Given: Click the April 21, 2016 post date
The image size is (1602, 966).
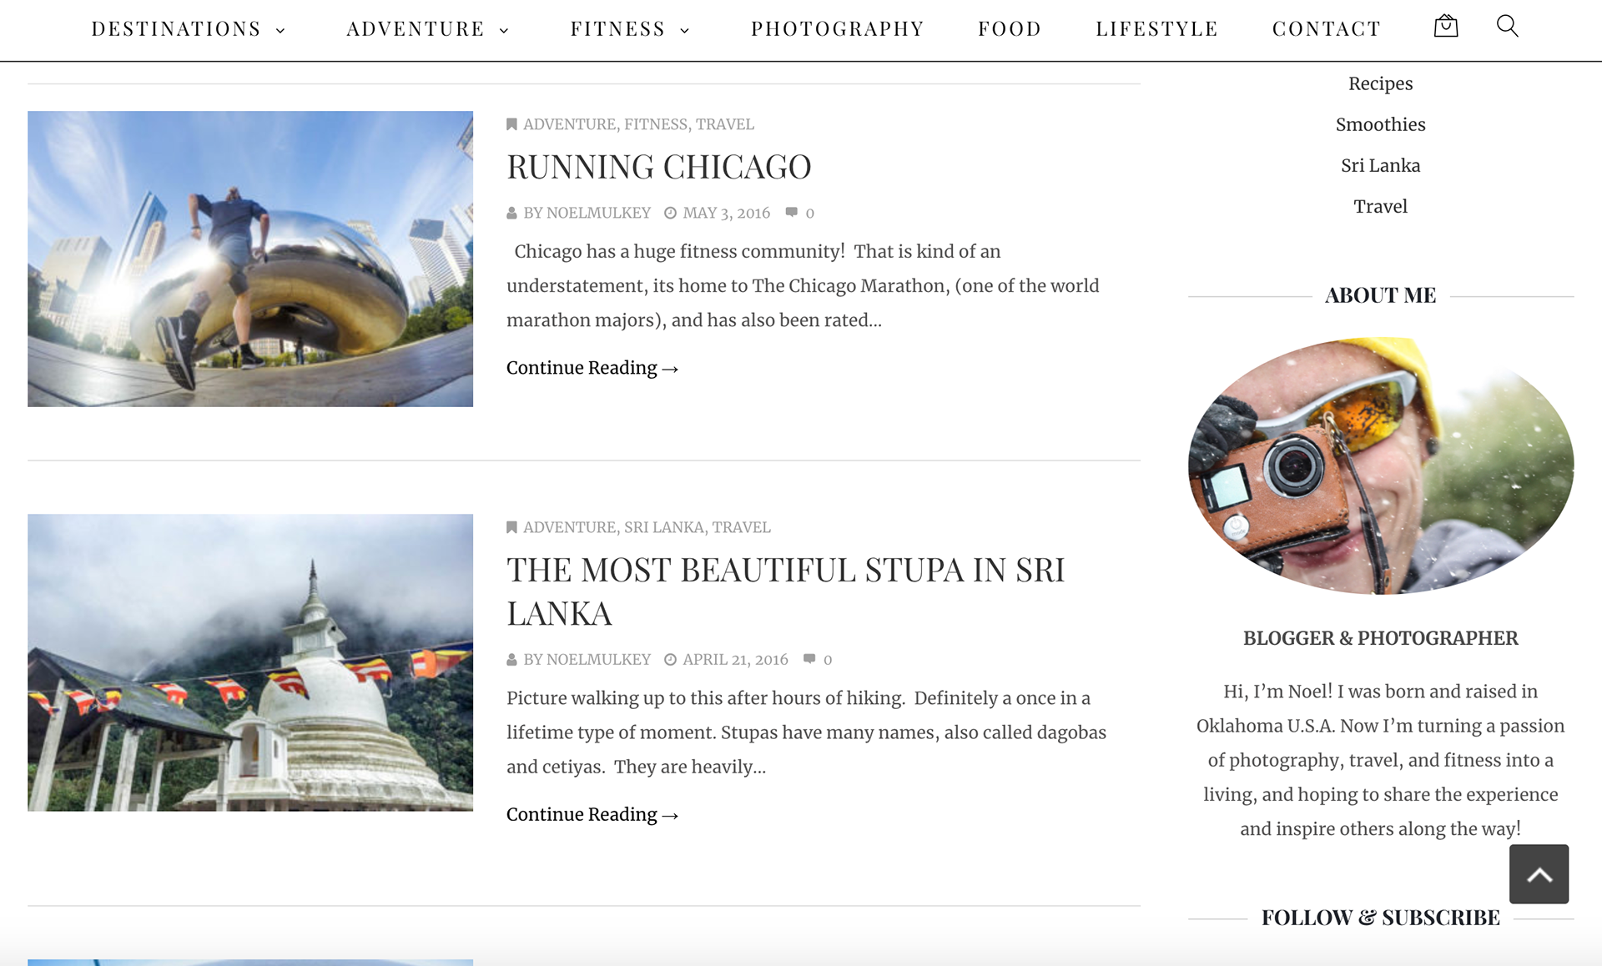Looking at the screenshot, I should click(735, 659).
